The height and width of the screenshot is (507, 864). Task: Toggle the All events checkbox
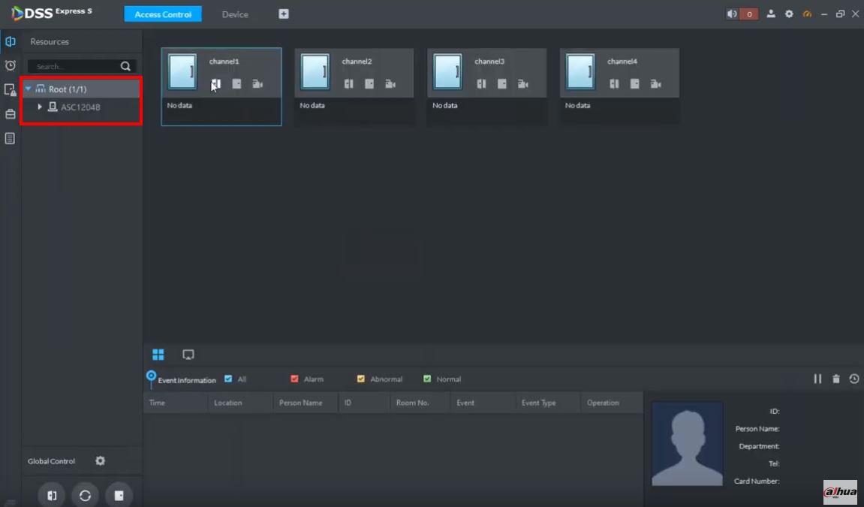[228, 379]
